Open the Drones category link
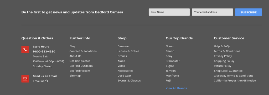 [x=122, y=56]
